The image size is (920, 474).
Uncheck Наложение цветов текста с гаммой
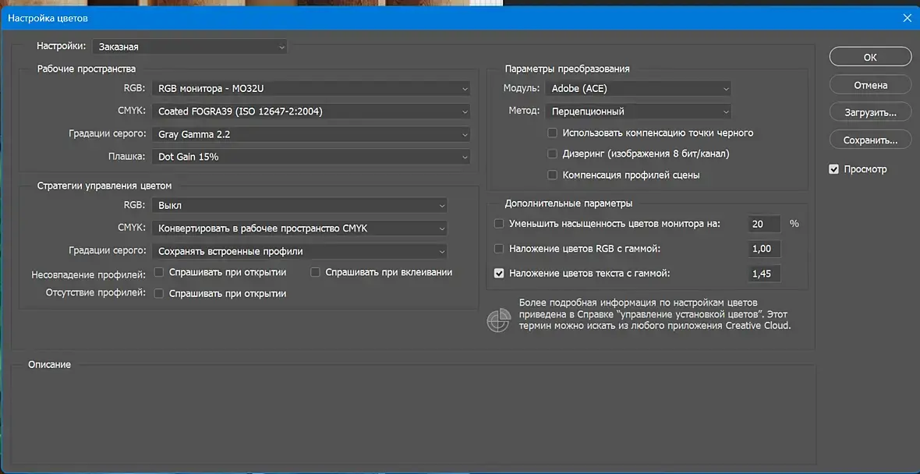499,273
